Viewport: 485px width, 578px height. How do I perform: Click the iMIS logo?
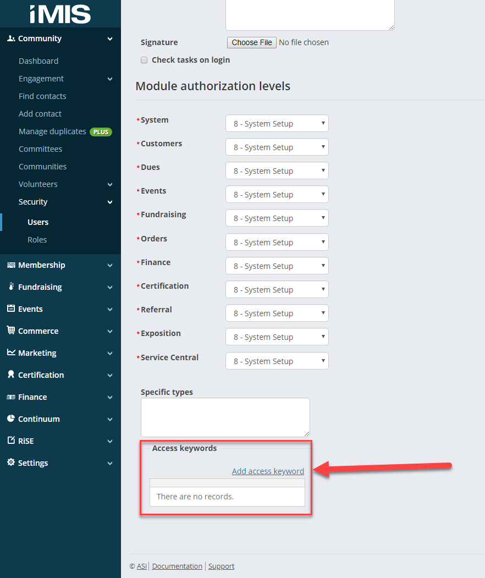[60, 13]
